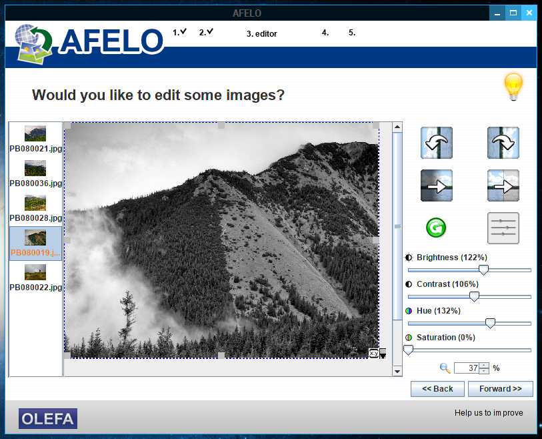
Task: Click the Contrast half-circle icon
Action: click(409, 284)
